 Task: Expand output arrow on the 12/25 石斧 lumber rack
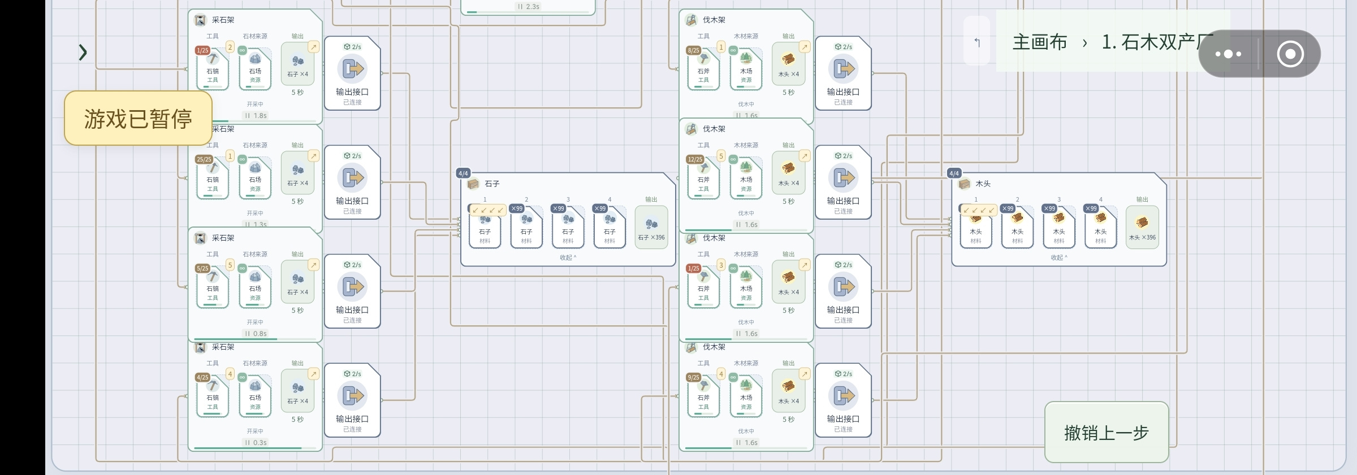804,156
